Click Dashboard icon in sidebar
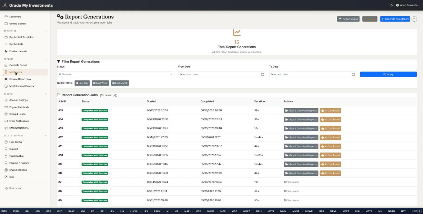The image size is (423, 214). (x=6, y=17)
